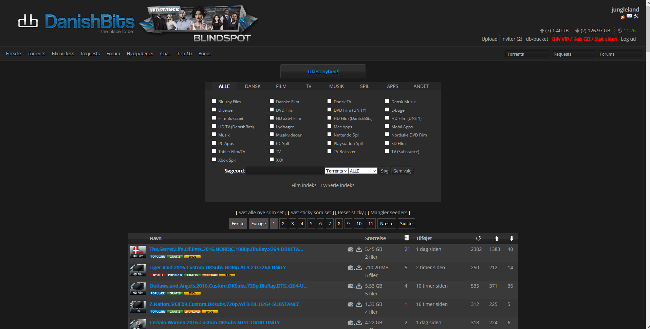
Task: Switch to the FILM category tab
Action: [x=281, y=86]
